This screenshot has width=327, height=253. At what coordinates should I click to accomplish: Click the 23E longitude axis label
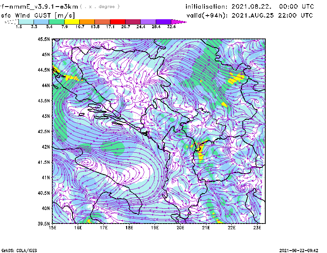(x=257, y=228)
